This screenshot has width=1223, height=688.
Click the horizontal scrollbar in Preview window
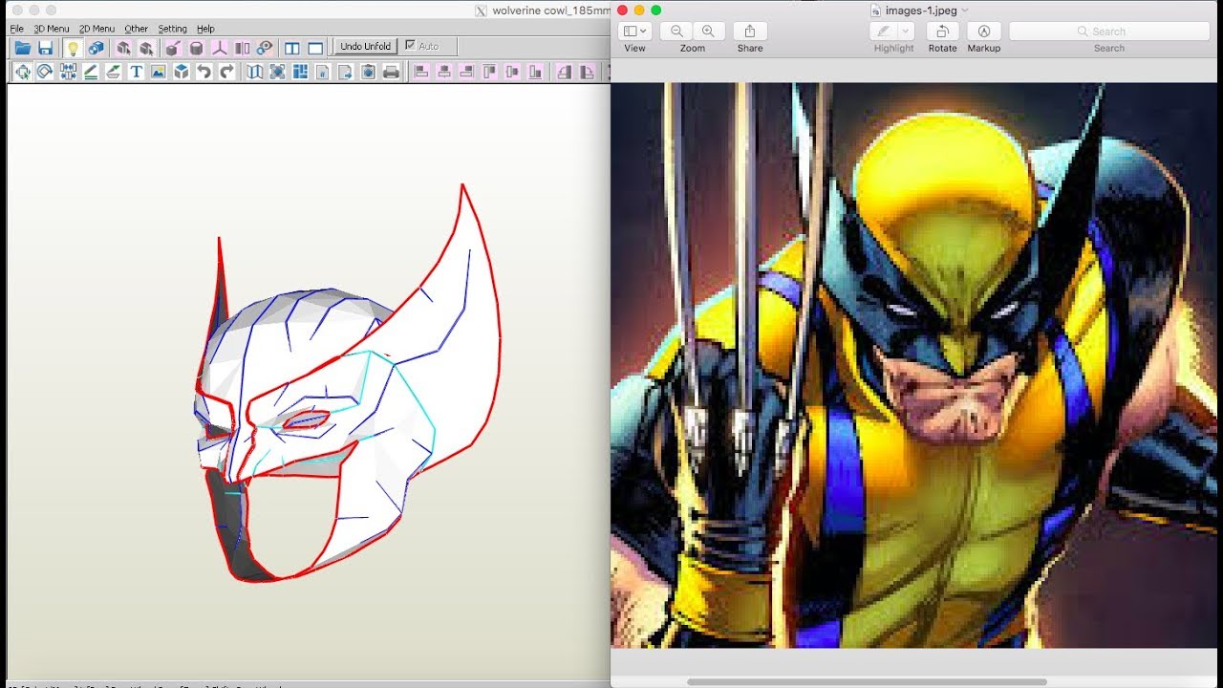[x=867, y=682]
